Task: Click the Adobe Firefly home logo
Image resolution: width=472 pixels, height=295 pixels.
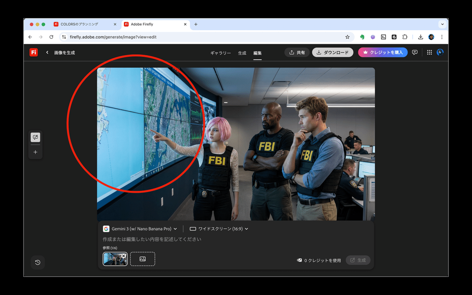Action: [x=33, y=52]
